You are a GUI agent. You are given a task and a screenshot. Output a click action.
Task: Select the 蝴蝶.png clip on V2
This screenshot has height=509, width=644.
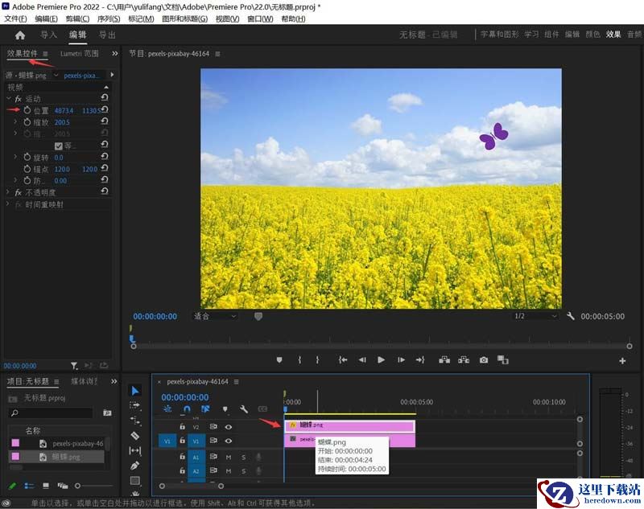coord(349,426)
